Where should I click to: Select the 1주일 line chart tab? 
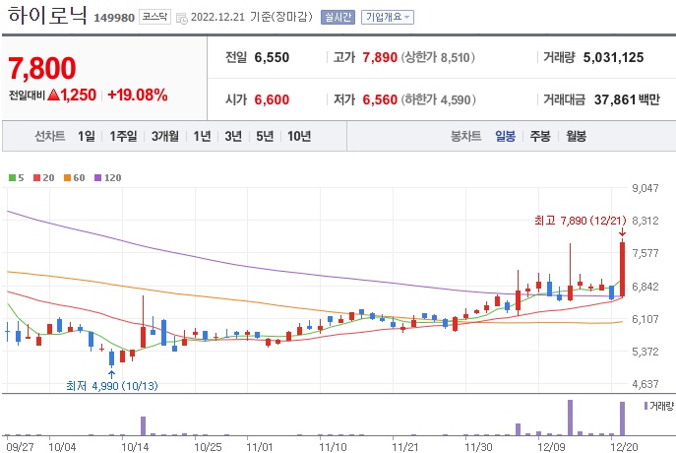[123, 136]
